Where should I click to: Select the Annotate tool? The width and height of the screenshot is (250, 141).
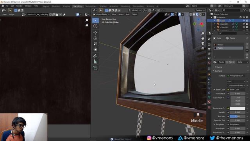tap(95, 56)
